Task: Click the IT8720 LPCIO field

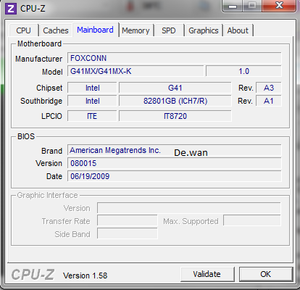Action: click(175, 116)
